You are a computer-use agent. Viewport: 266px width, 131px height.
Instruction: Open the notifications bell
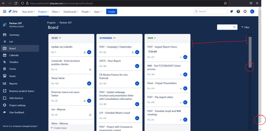[x=231, y=11]
